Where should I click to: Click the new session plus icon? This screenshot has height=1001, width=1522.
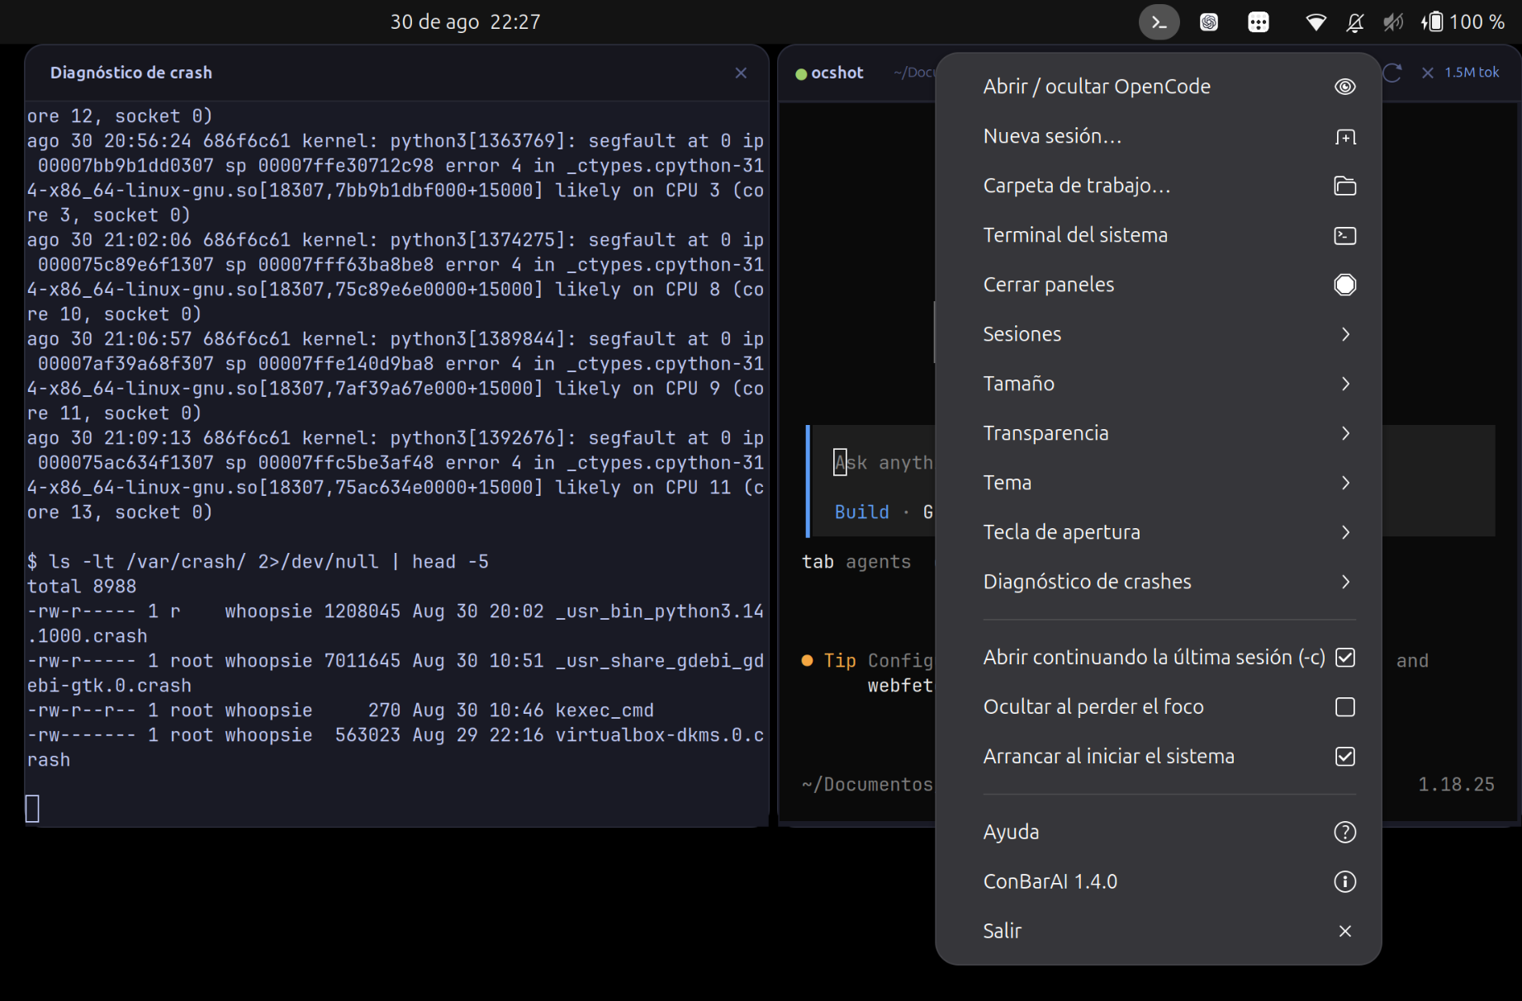[x=1345, y=136]
